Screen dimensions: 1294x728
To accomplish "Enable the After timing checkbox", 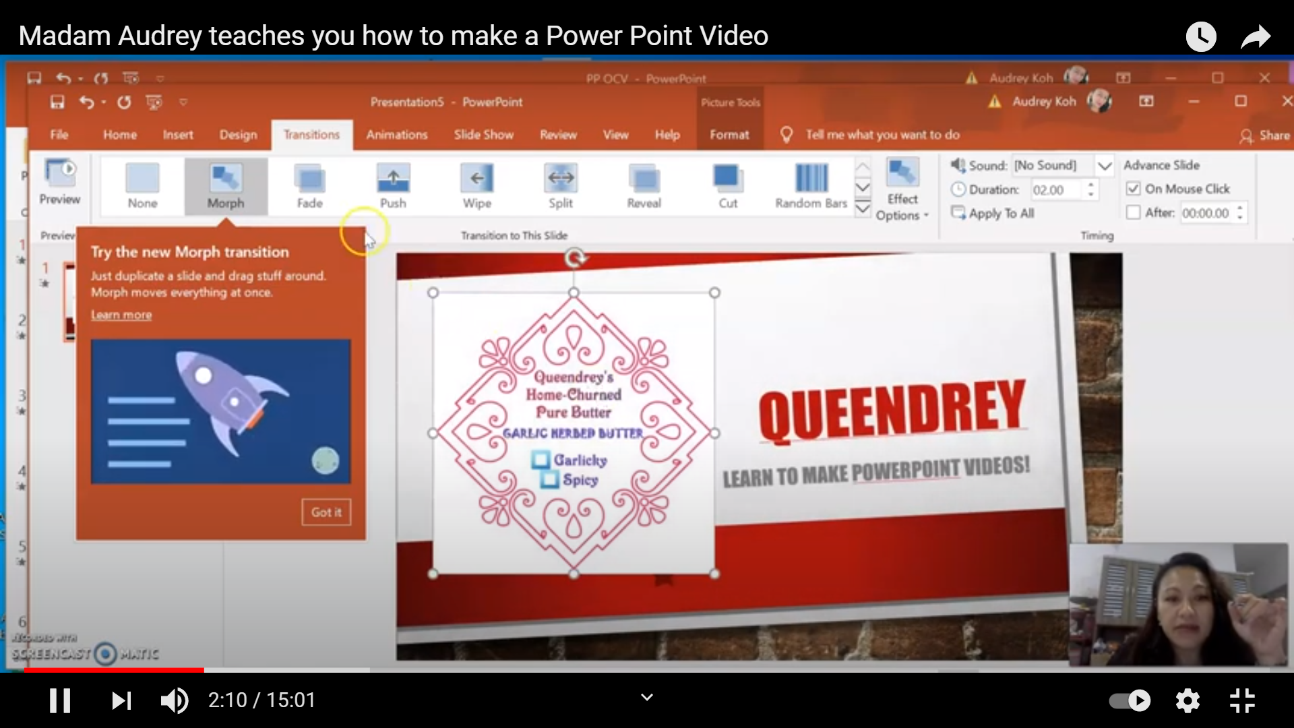I will (1134, 213).
